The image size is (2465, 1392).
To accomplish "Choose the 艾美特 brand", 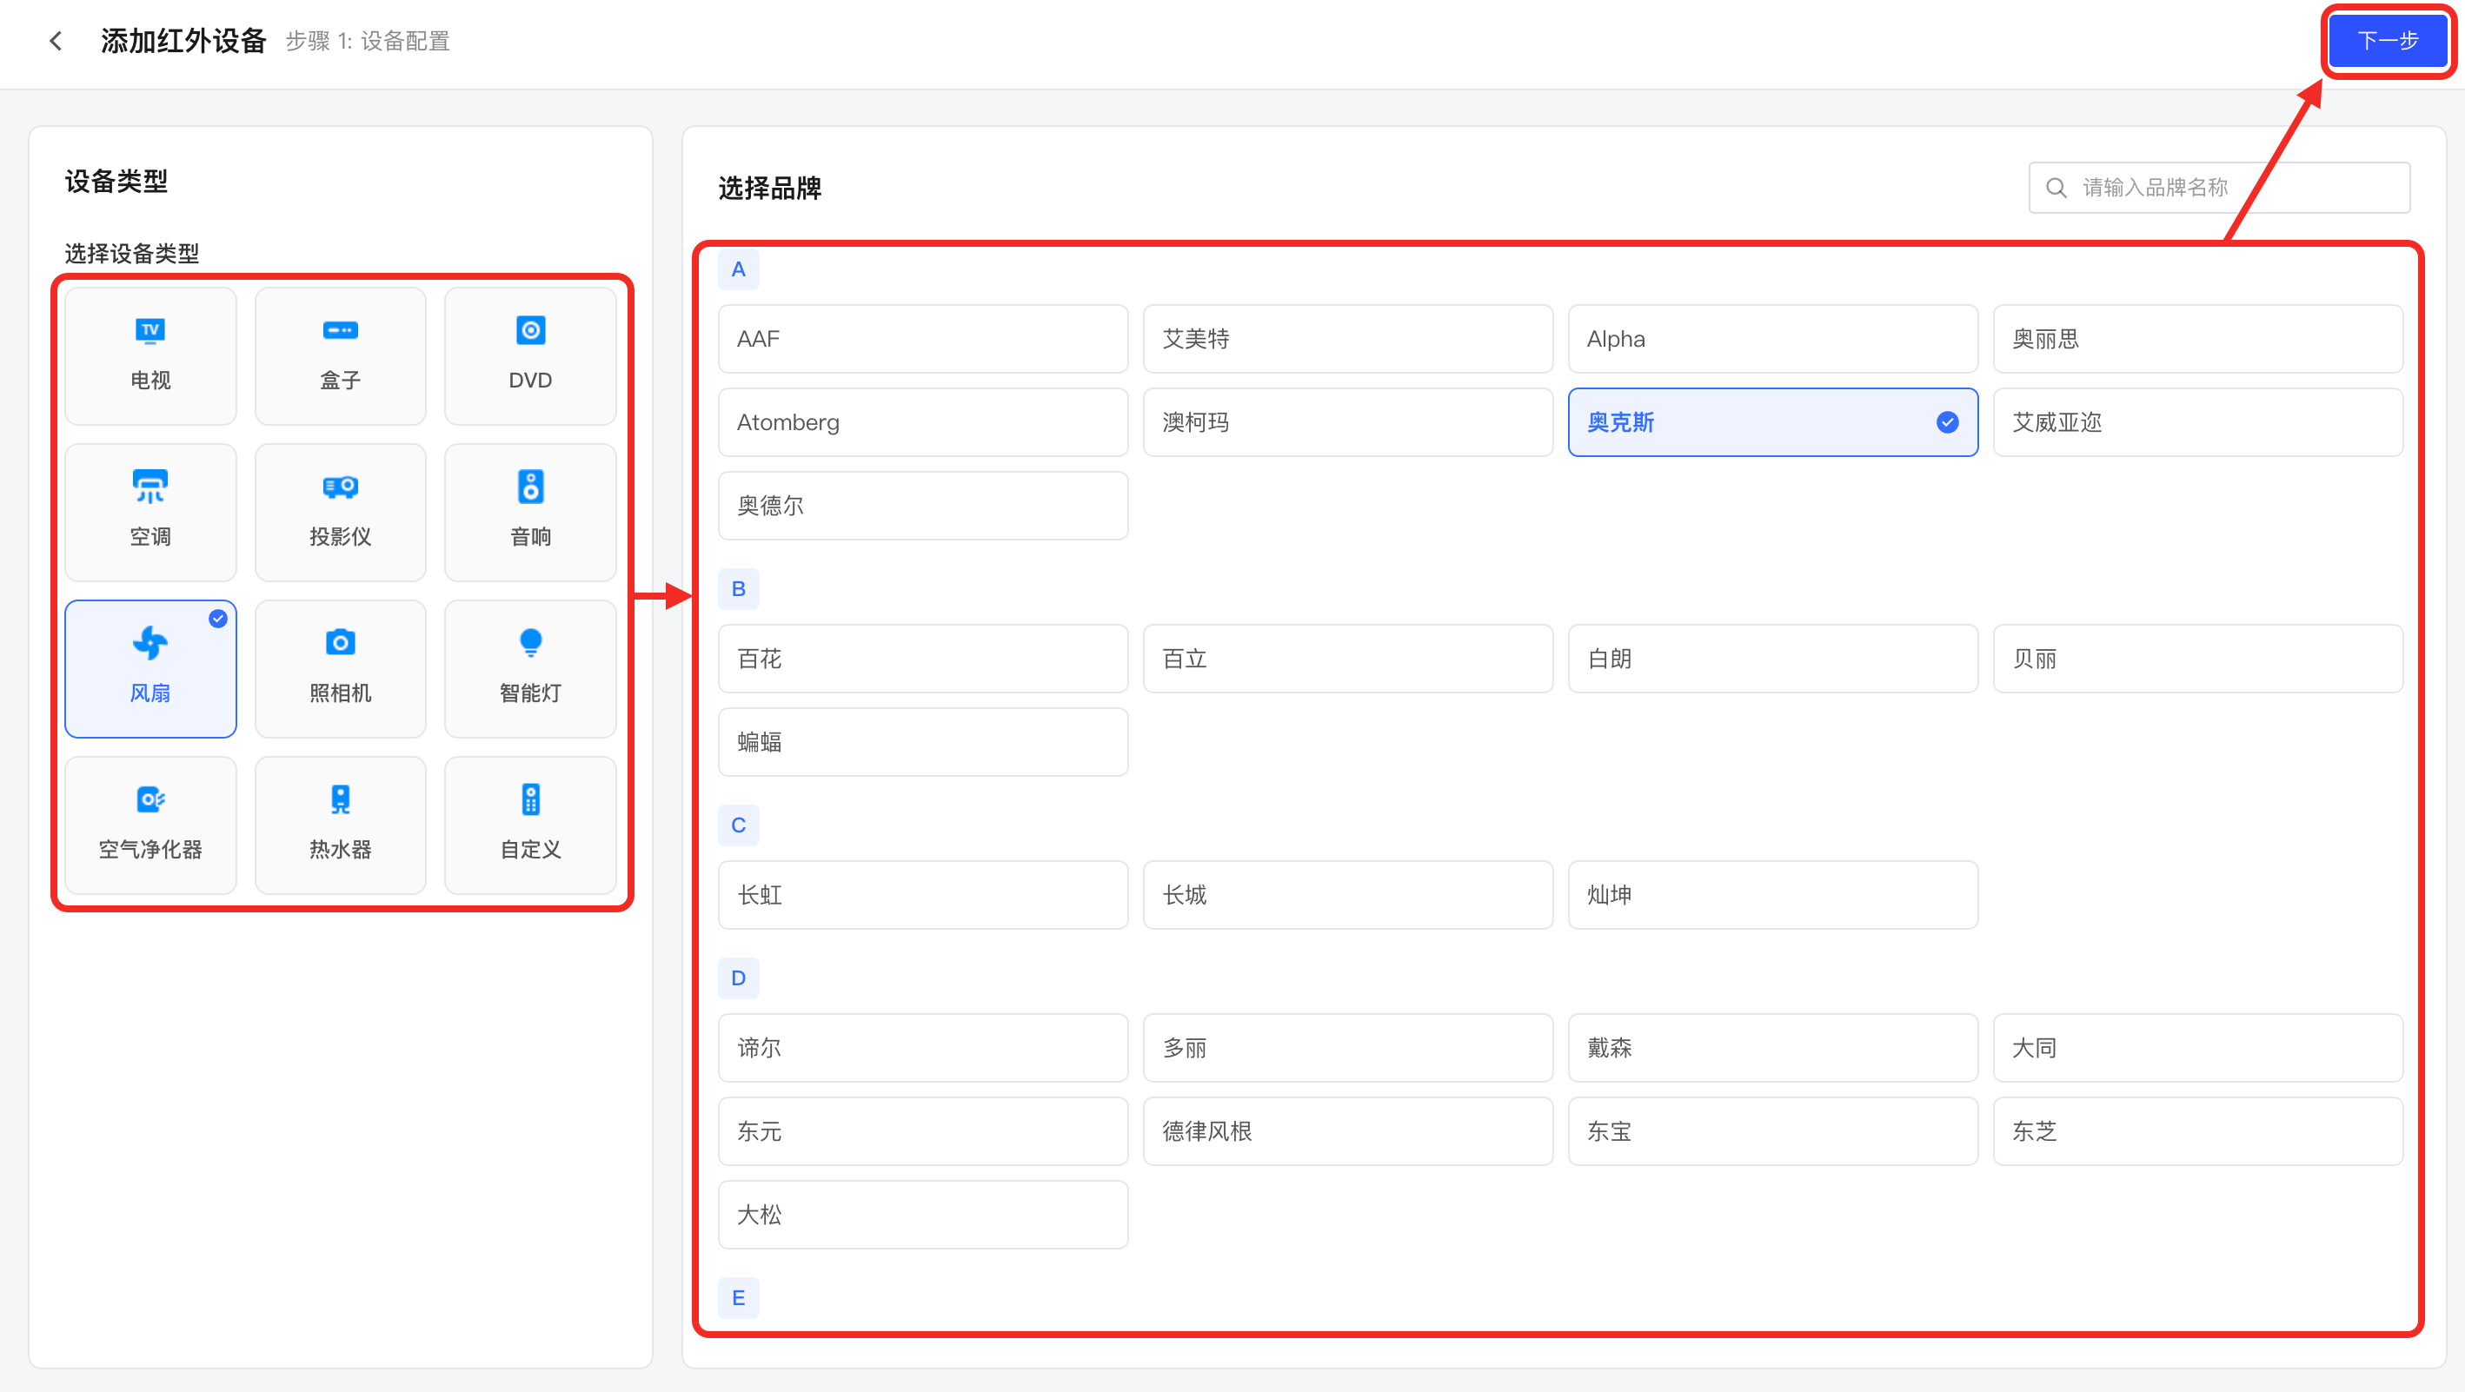I will (1347, 339).
